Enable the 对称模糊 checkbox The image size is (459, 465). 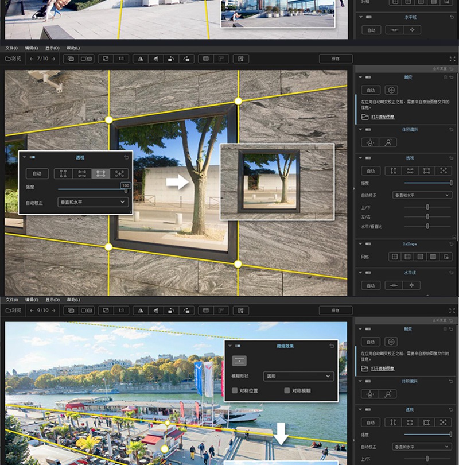287,390
